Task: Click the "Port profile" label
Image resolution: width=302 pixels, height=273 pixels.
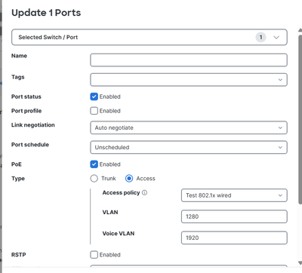Action: tap(26, 111)
